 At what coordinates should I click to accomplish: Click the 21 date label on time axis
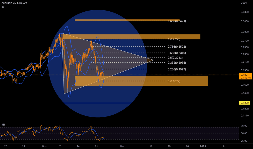(x=96, y=146)
